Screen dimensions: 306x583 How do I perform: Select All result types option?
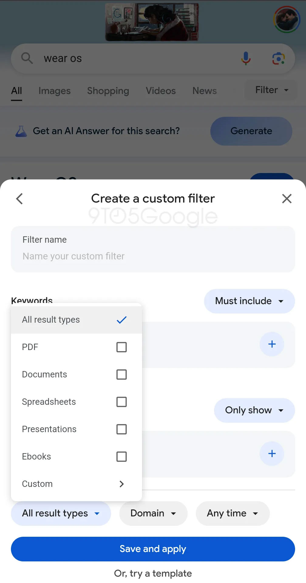coord(76,320)
